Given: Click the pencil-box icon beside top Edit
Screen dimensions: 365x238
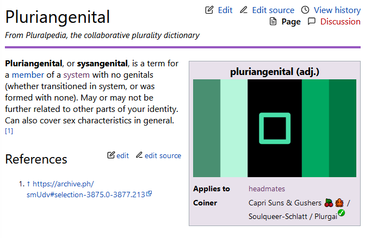Looking at the screenshot, I should tap(209, 10).
